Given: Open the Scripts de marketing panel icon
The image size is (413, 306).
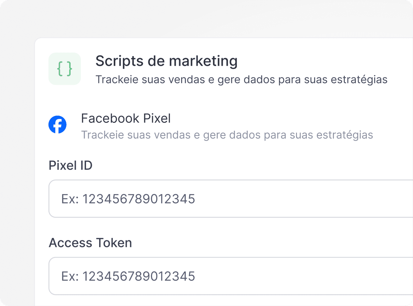Looking at the screenshot, I should (x=65, y=69).
